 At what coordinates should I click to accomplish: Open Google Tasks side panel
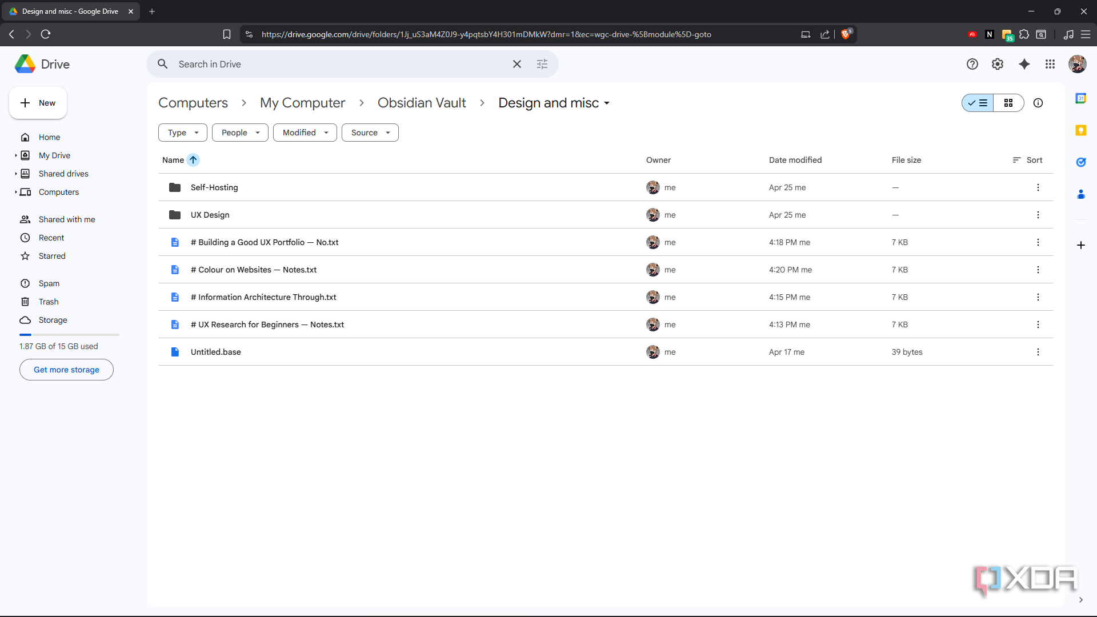pos(1081,162)
